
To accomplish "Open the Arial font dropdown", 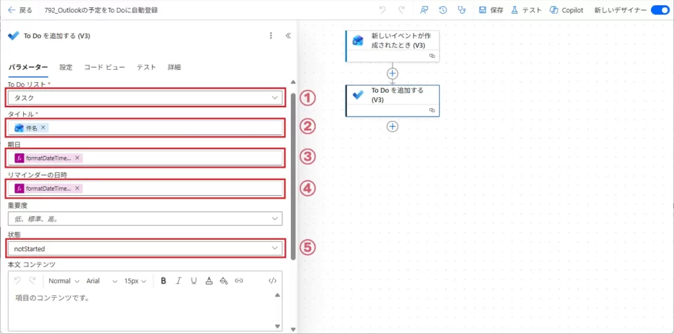I will click(101, 281).
